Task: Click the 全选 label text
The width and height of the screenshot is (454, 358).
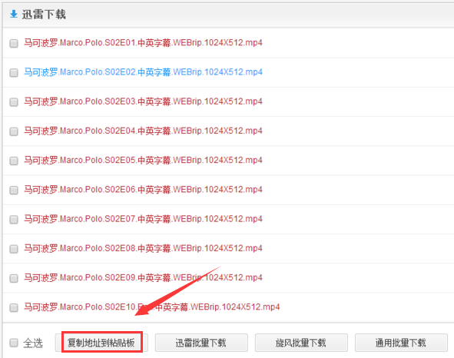Action: [x=33, y=343]
